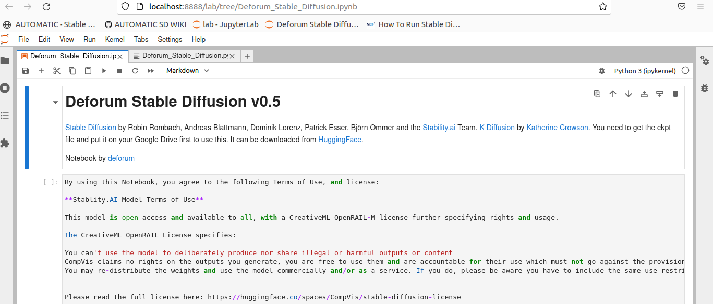Copy selected cells in notebook toolbar
The image size is (713, 304).
click(72, 71)
